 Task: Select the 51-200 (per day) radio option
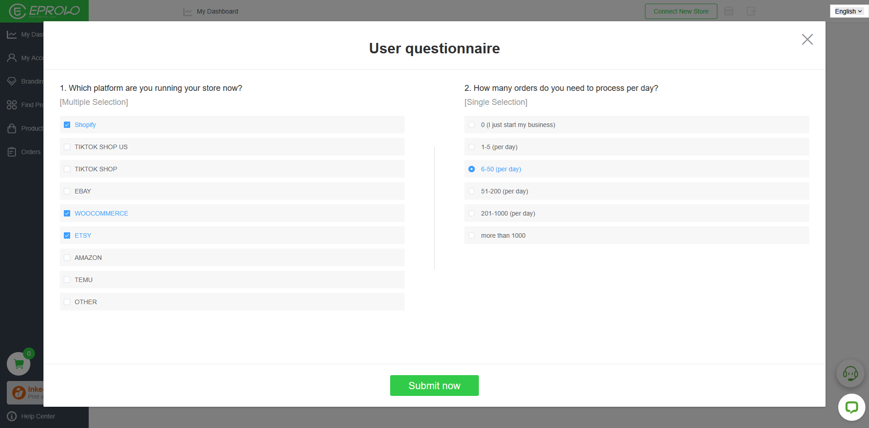(472, 191)
